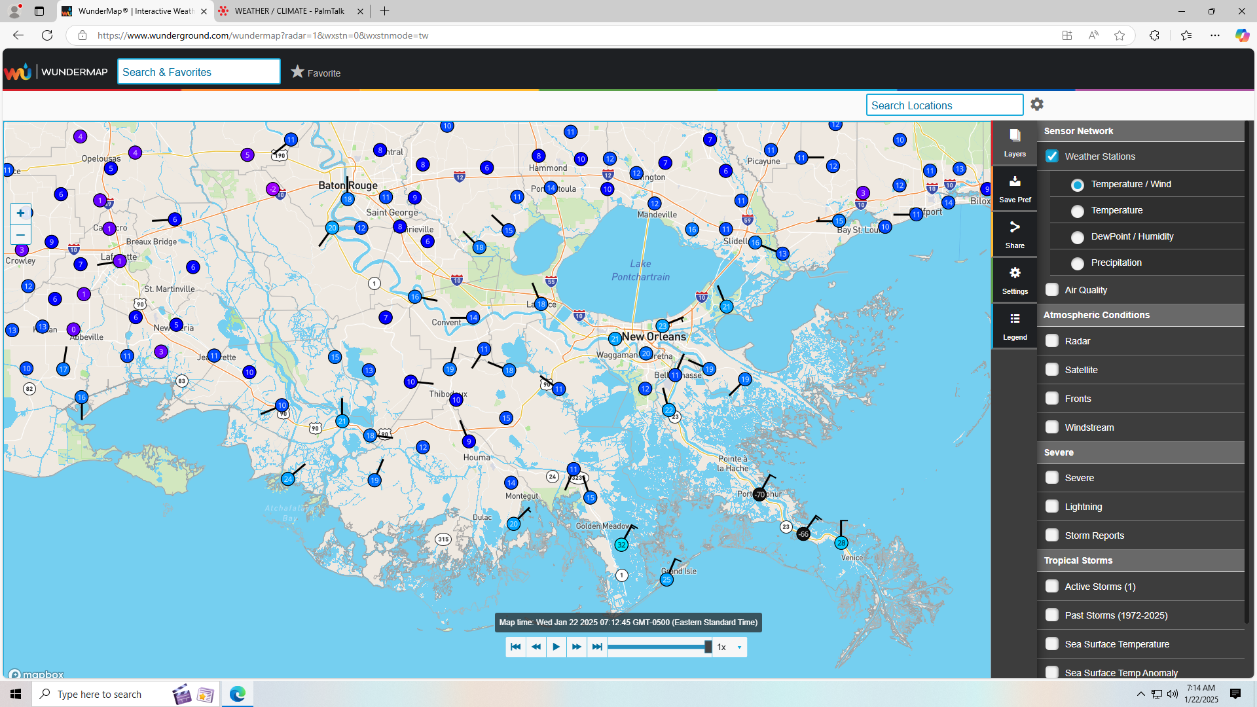
Task: Collapse Atmospheric Conditions section header
Action: pyautogui.click(x=1140, y=315)
